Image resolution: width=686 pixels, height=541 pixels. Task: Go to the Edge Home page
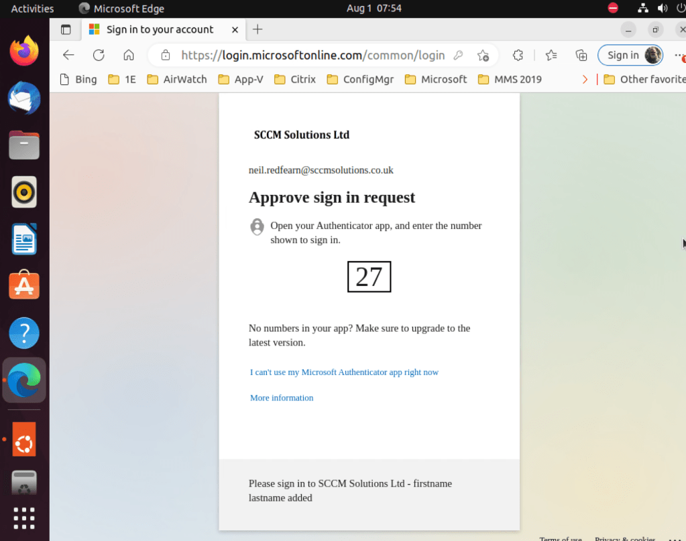click(x=129, y=56)
